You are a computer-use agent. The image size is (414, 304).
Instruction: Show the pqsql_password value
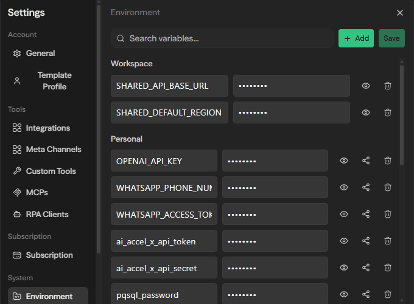tap(344, 294)
